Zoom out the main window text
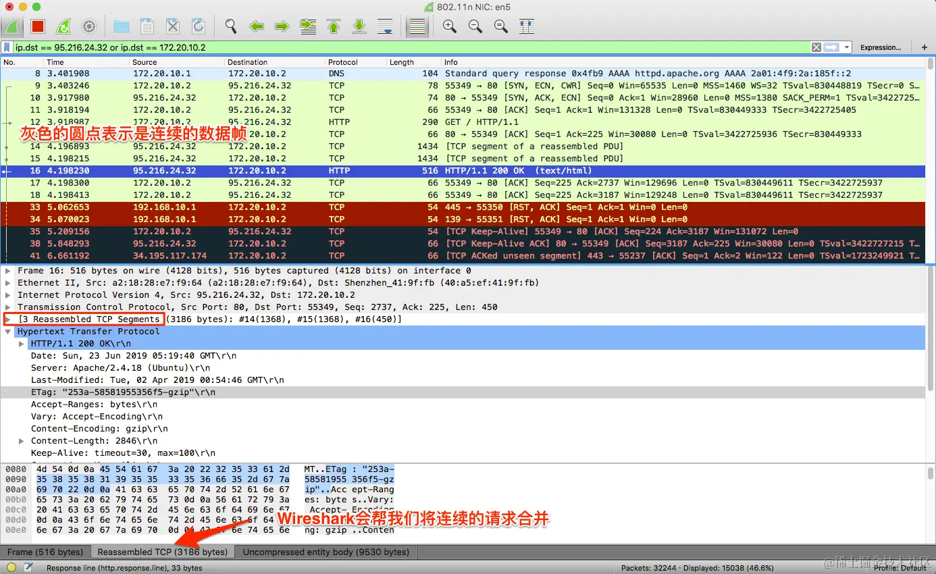Screen dimensions: 936x574 click(475, 26)
